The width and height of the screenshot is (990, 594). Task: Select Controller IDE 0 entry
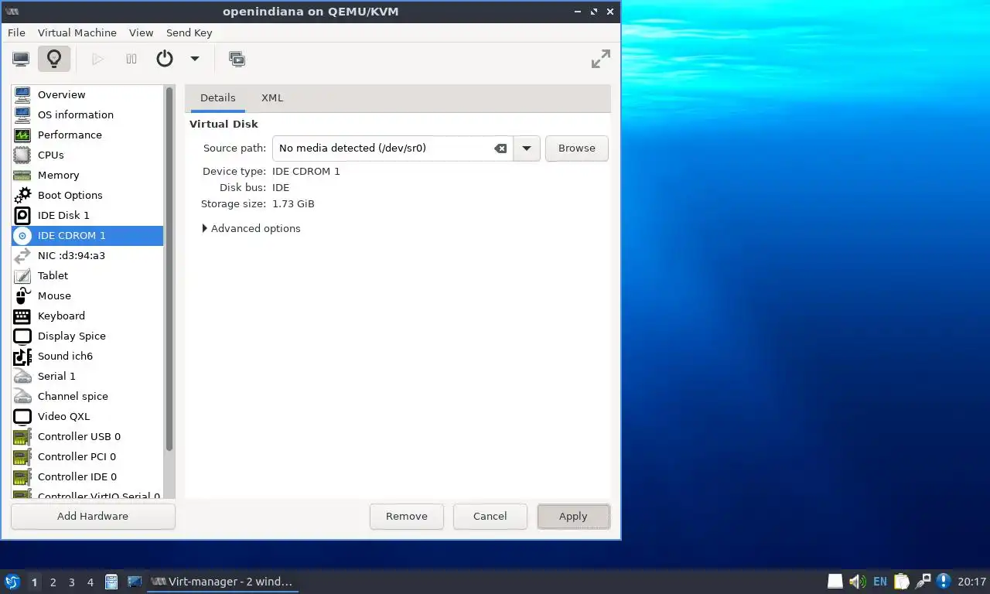pyautogui.click(x=87, y=476)
